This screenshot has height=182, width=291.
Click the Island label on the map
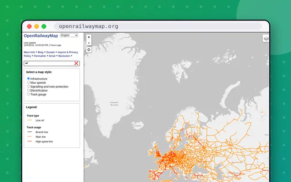[x=137, y=126]
